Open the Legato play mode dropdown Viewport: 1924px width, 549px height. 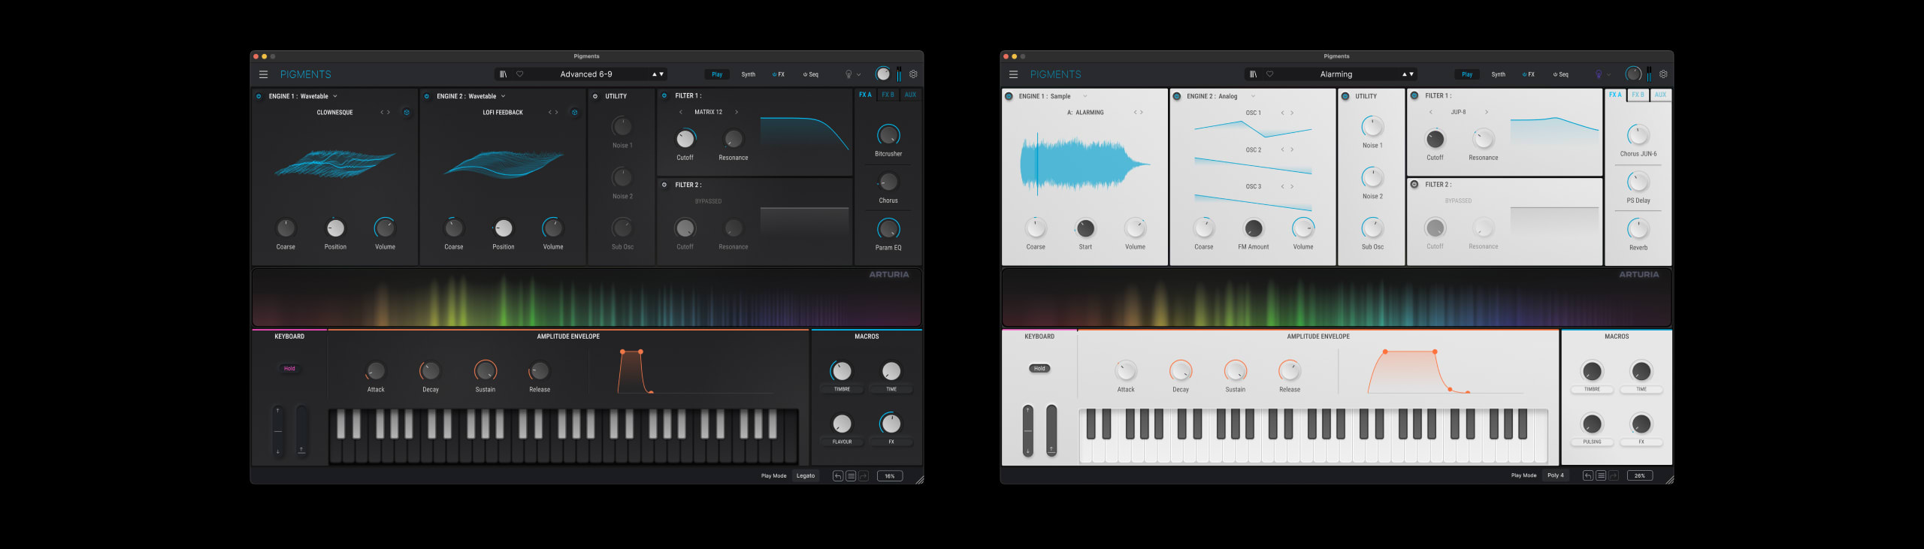[x=805, y=476]
